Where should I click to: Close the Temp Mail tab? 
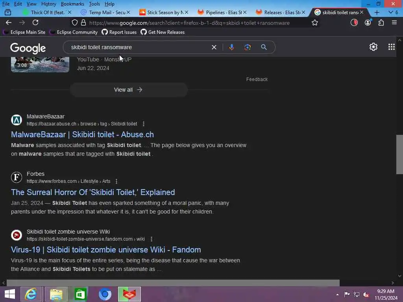pos(128,12)
